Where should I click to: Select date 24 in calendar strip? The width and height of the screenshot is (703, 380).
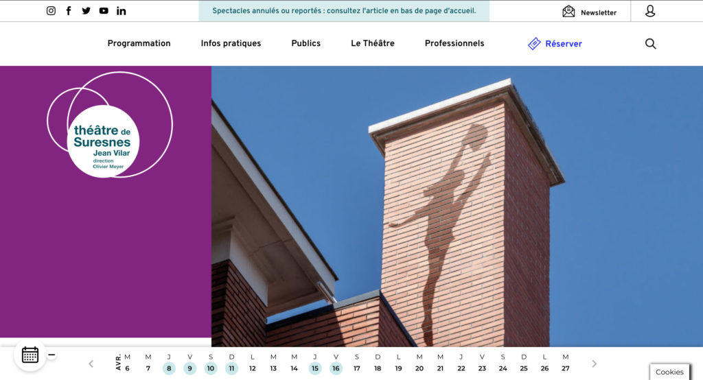click(503, 368)
